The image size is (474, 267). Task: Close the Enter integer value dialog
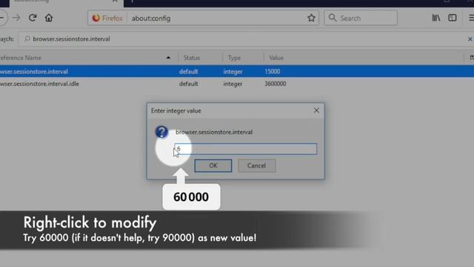tap(316, 111)
